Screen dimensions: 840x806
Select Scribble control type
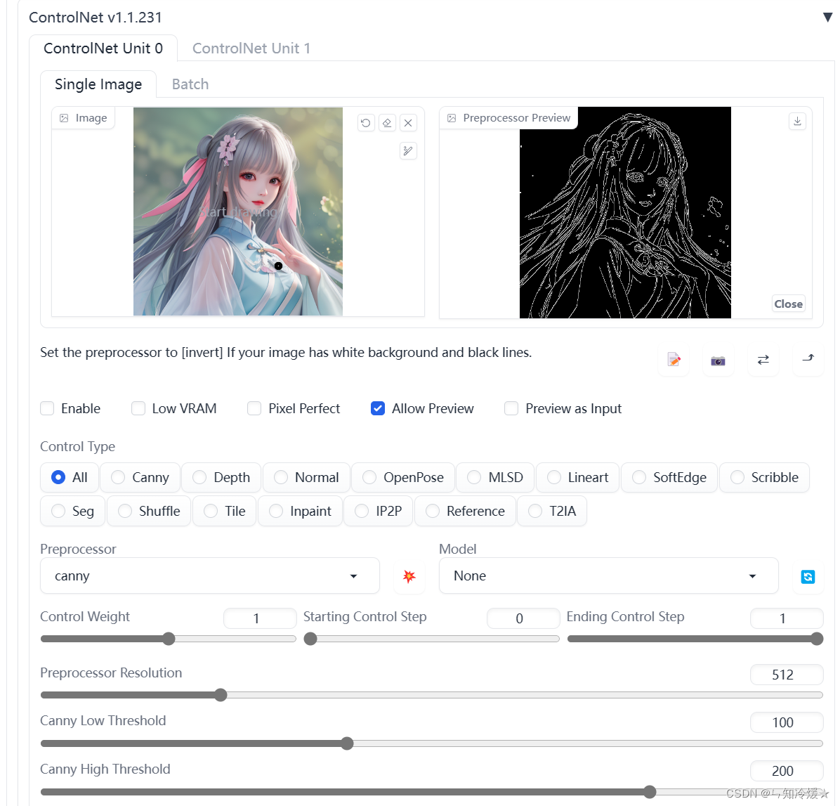point(764,478)
